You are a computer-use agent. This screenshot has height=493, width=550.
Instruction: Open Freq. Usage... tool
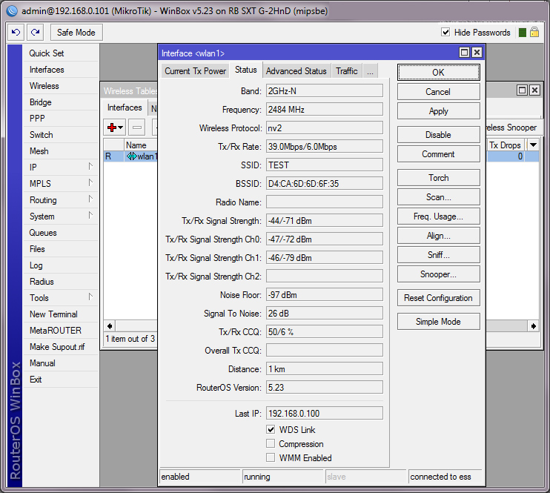[x=439, y=216]
